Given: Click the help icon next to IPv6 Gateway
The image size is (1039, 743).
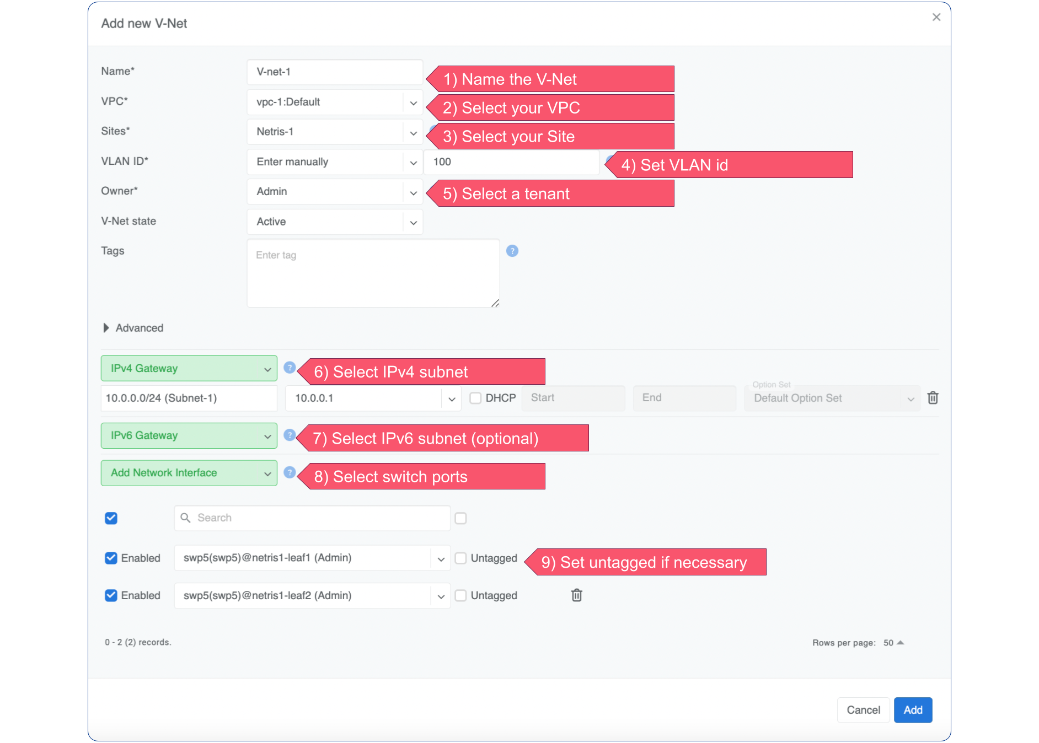Looking at the screenshot, I should (x=289, y=435).
